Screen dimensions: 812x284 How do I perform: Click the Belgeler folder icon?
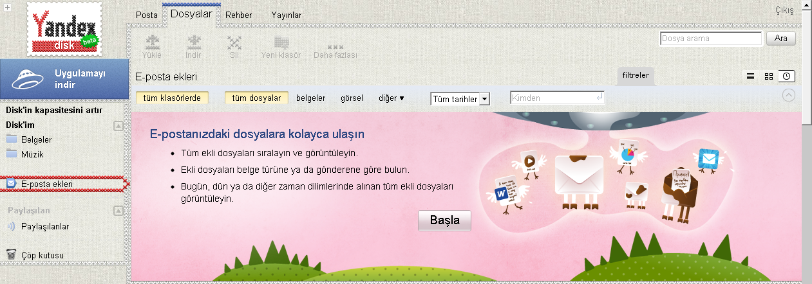click(x=12, y=139)
